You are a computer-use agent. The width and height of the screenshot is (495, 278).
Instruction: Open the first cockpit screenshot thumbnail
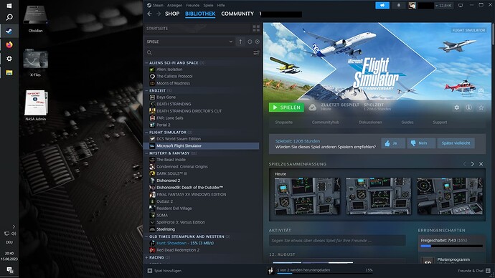pyautogui.click(x=307, y=196)
